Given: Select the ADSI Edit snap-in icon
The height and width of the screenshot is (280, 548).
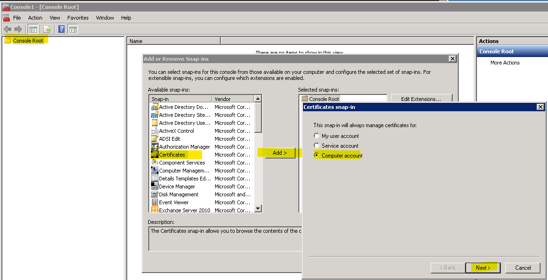Looking at the screenshot, I should pyautogui.click(x=154, y=139).
